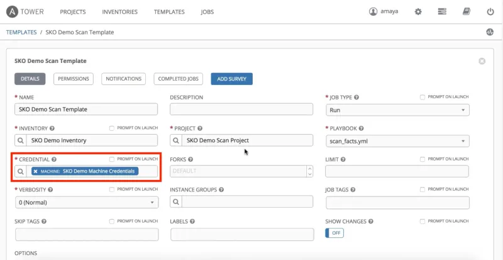This screenshot has height=260, width=503.
Task: Show help for Credential field
Action: (54, 159)
